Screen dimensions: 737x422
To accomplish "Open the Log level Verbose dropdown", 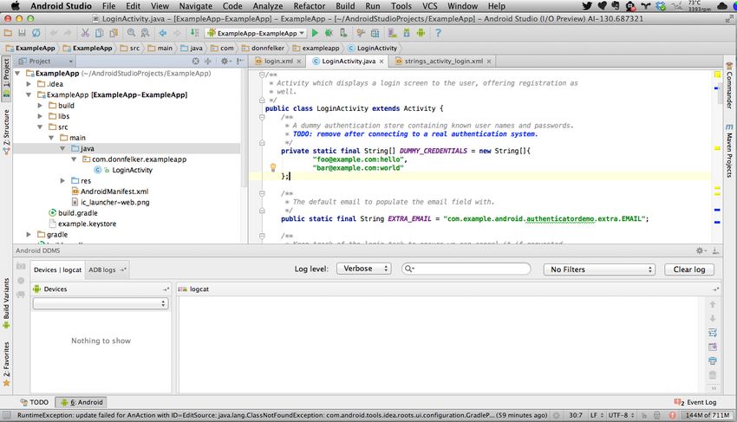I will tap(364, 269).
